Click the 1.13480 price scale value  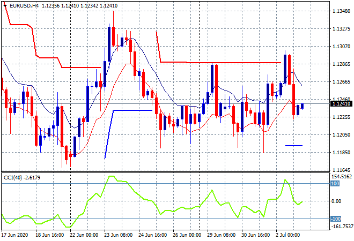(x=342, y=11)
